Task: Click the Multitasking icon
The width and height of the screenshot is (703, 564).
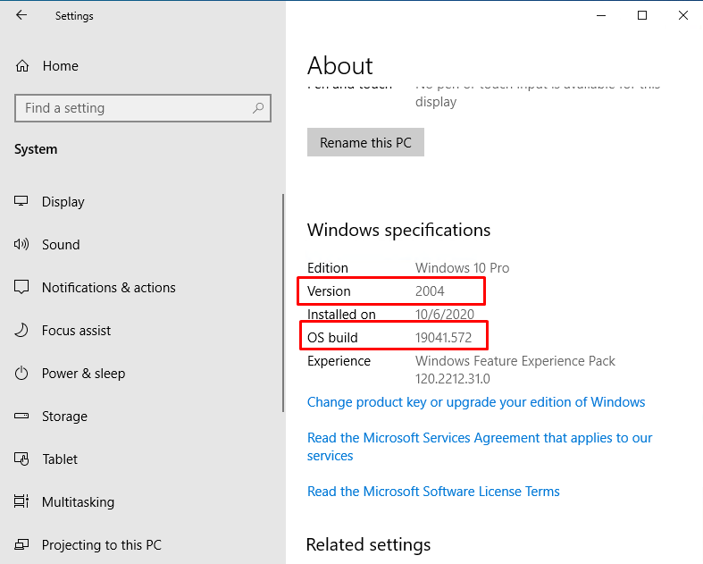Action: click(x=21, y=501)
